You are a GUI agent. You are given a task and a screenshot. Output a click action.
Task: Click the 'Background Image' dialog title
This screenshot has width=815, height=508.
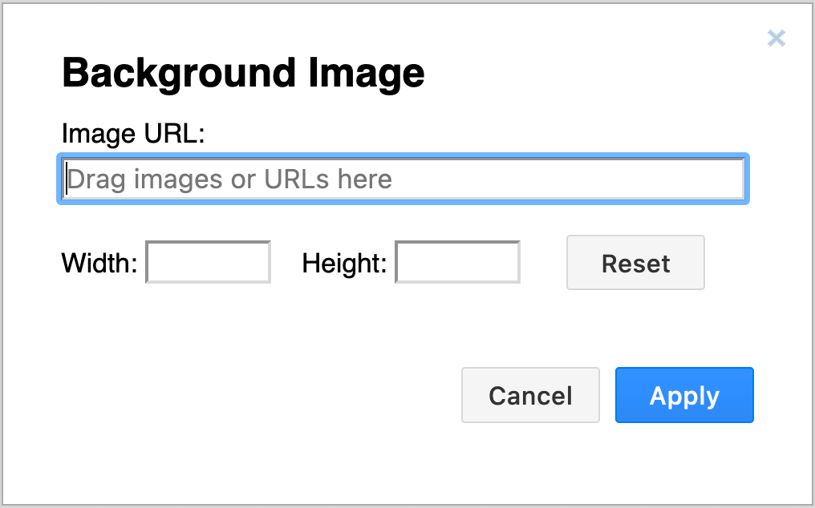click(242, 73)
